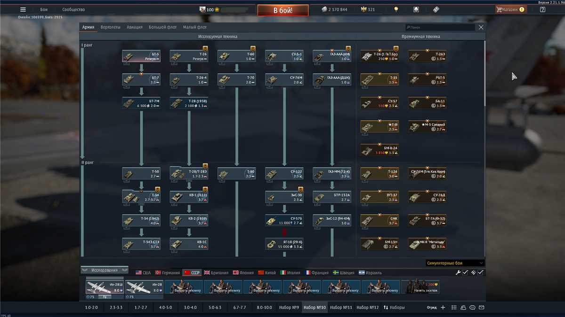This screenshot has width=565, height=317.
Task: Open the Бои menu
Action: coord(44,9)
